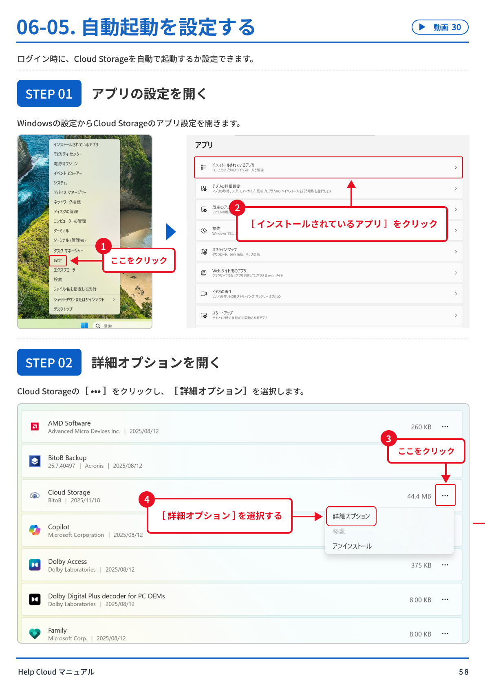
Task: Click the BitoB Backup app icon
Action: click(35, 461)
